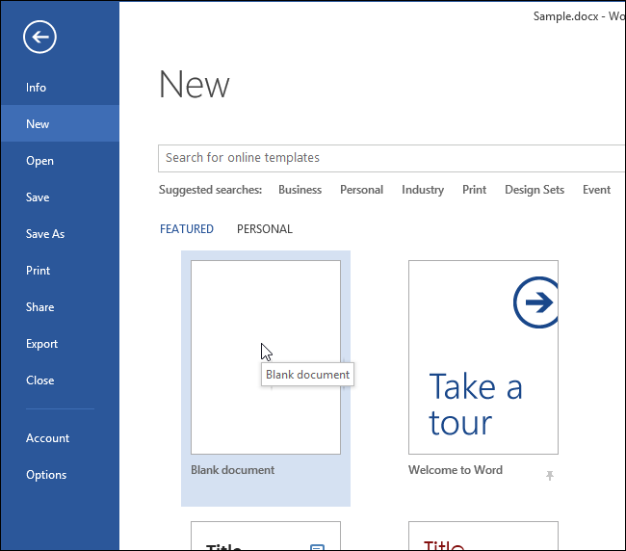
Task: Click Save in the left sidebar
Action: point(38,197)
